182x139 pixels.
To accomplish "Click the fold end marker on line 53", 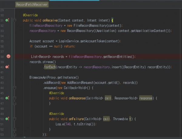I will point(15,134).
